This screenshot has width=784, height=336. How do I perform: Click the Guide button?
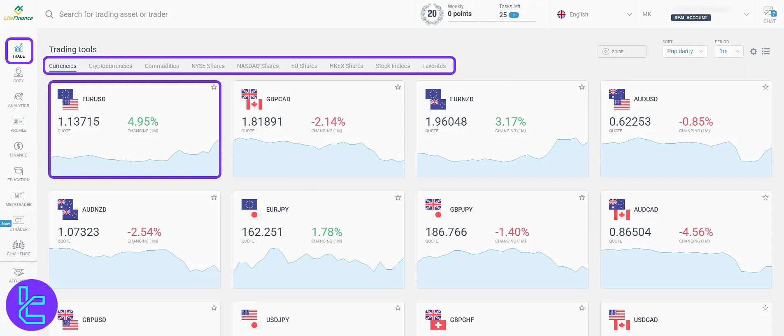622,51
